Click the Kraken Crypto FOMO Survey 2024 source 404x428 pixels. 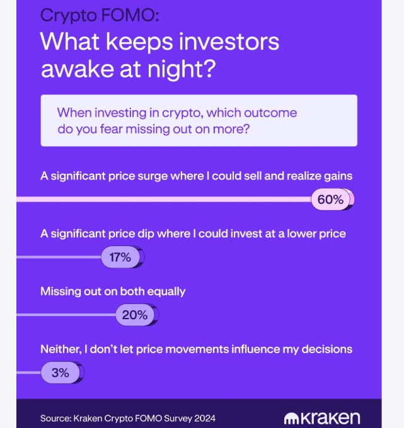pyautogui.click(x=123, y=418)
